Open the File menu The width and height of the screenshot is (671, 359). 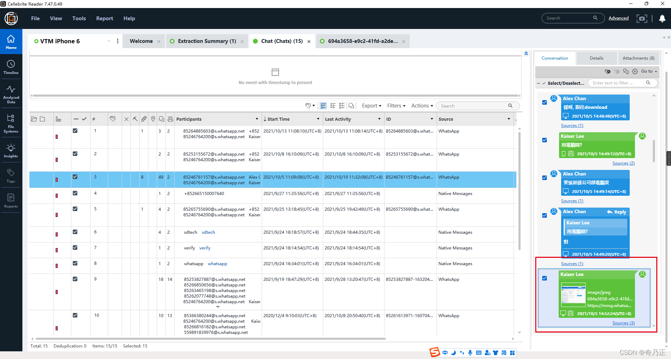(35, 18)
